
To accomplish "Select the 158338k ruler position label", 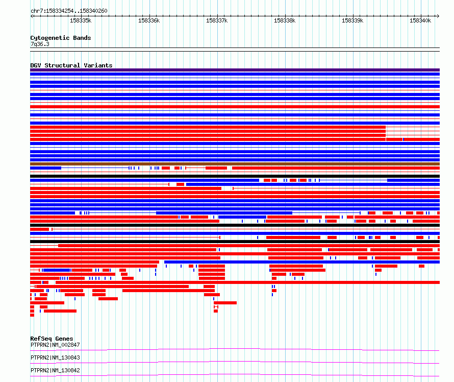I will [x=285, y=20].
